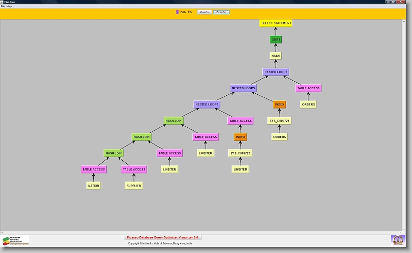Image resolution: width=412 pixels, height=253 pixels.
Task: Click the topmost NESTED LOOPS node
Action: pyautogui.click(x=276, y=72)
